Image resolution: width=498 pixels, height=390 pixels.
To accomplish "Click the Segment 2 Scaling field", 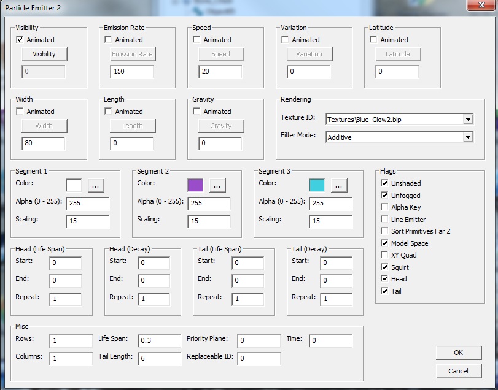I will coord(209,221).
